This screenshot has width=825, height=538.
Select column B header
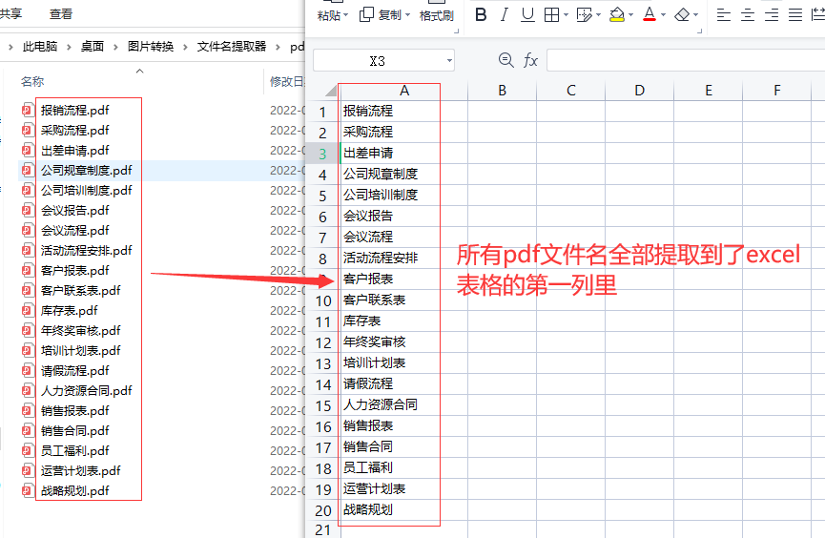pos(502,91)
